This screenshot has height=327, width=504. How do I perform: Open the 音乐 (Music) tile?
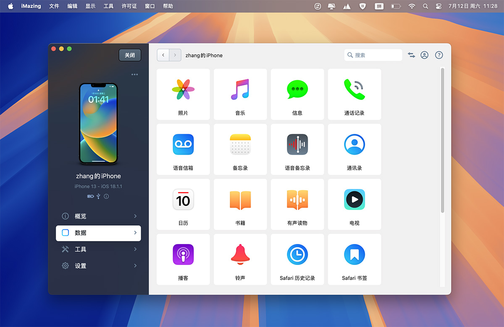coord(240,94)
